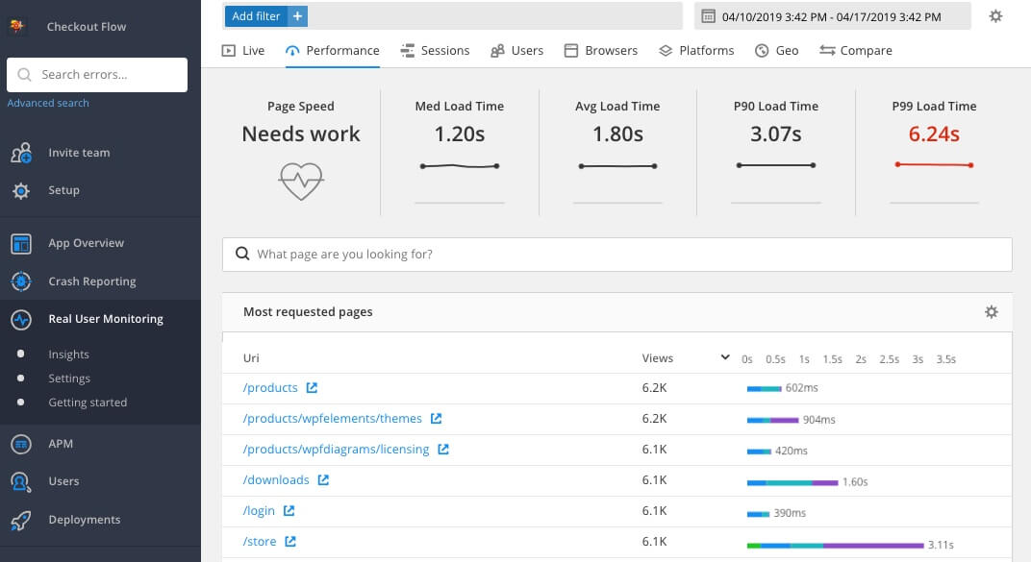The image size is (1031, 562).
Task: Click the 'What page are you looking for?' field
Action: click(616, 254)
